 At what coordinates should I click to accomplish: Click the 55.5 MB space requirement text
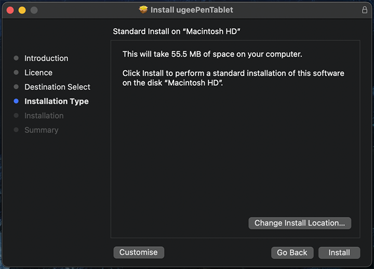[212, 54]
